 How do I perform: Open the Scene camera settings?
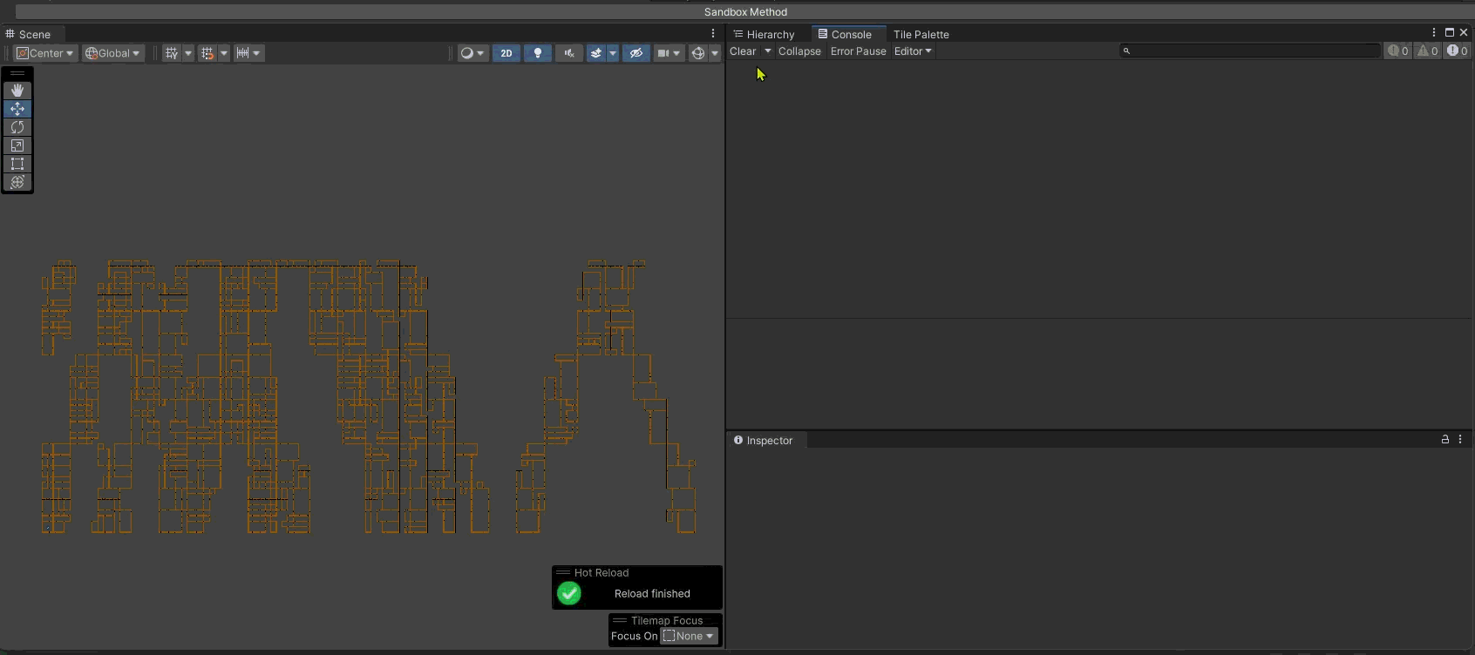click(x=663, y=53)
